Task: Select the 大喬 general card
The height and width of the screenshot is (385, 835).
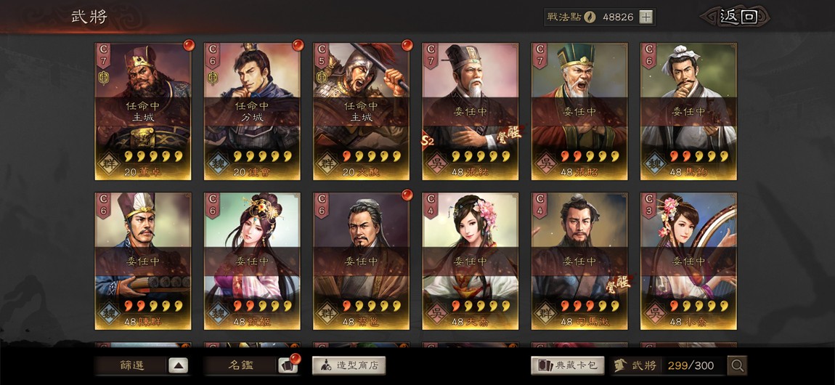Action: pos(471,261)
